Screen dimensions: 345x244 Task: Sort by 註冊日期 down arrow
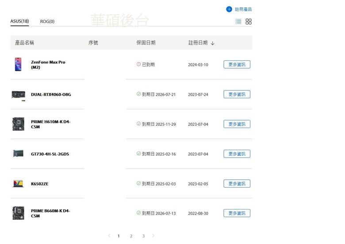pos(213,43)
